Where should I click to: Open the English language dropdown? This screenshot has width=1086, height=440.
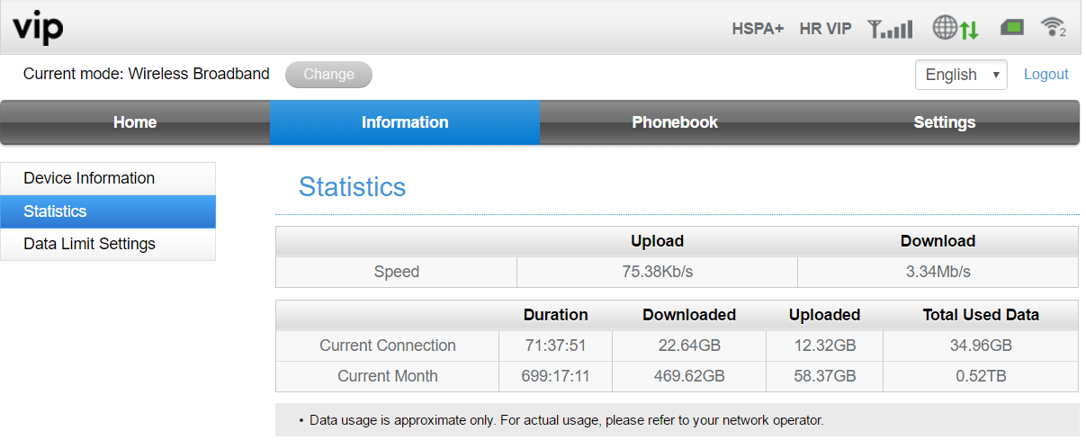tap(961, 75)
